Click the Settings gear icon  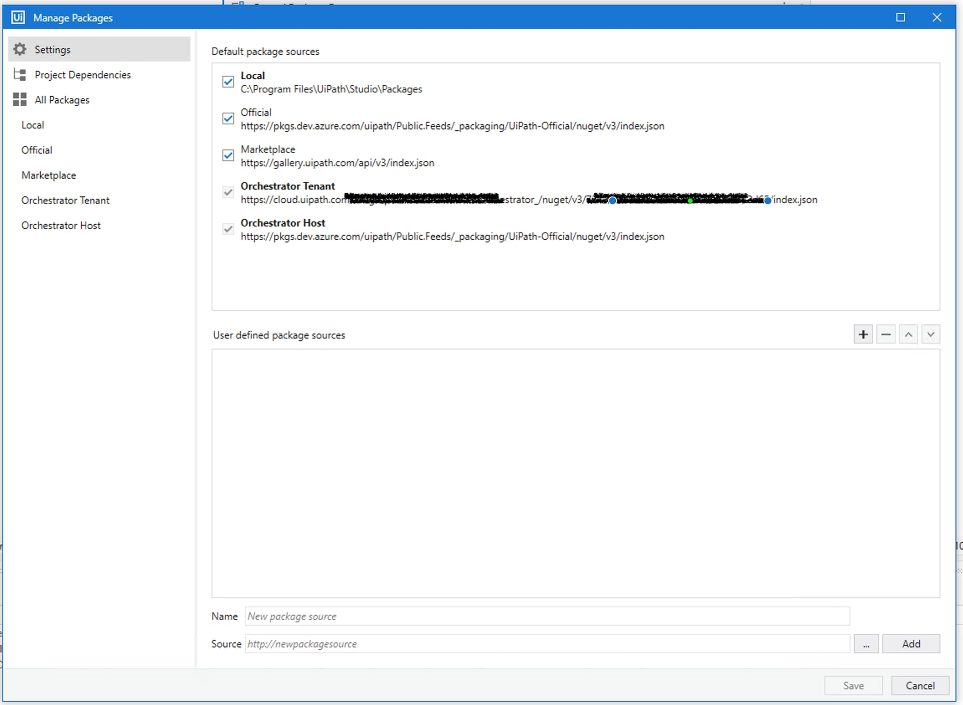click(20, 49)
